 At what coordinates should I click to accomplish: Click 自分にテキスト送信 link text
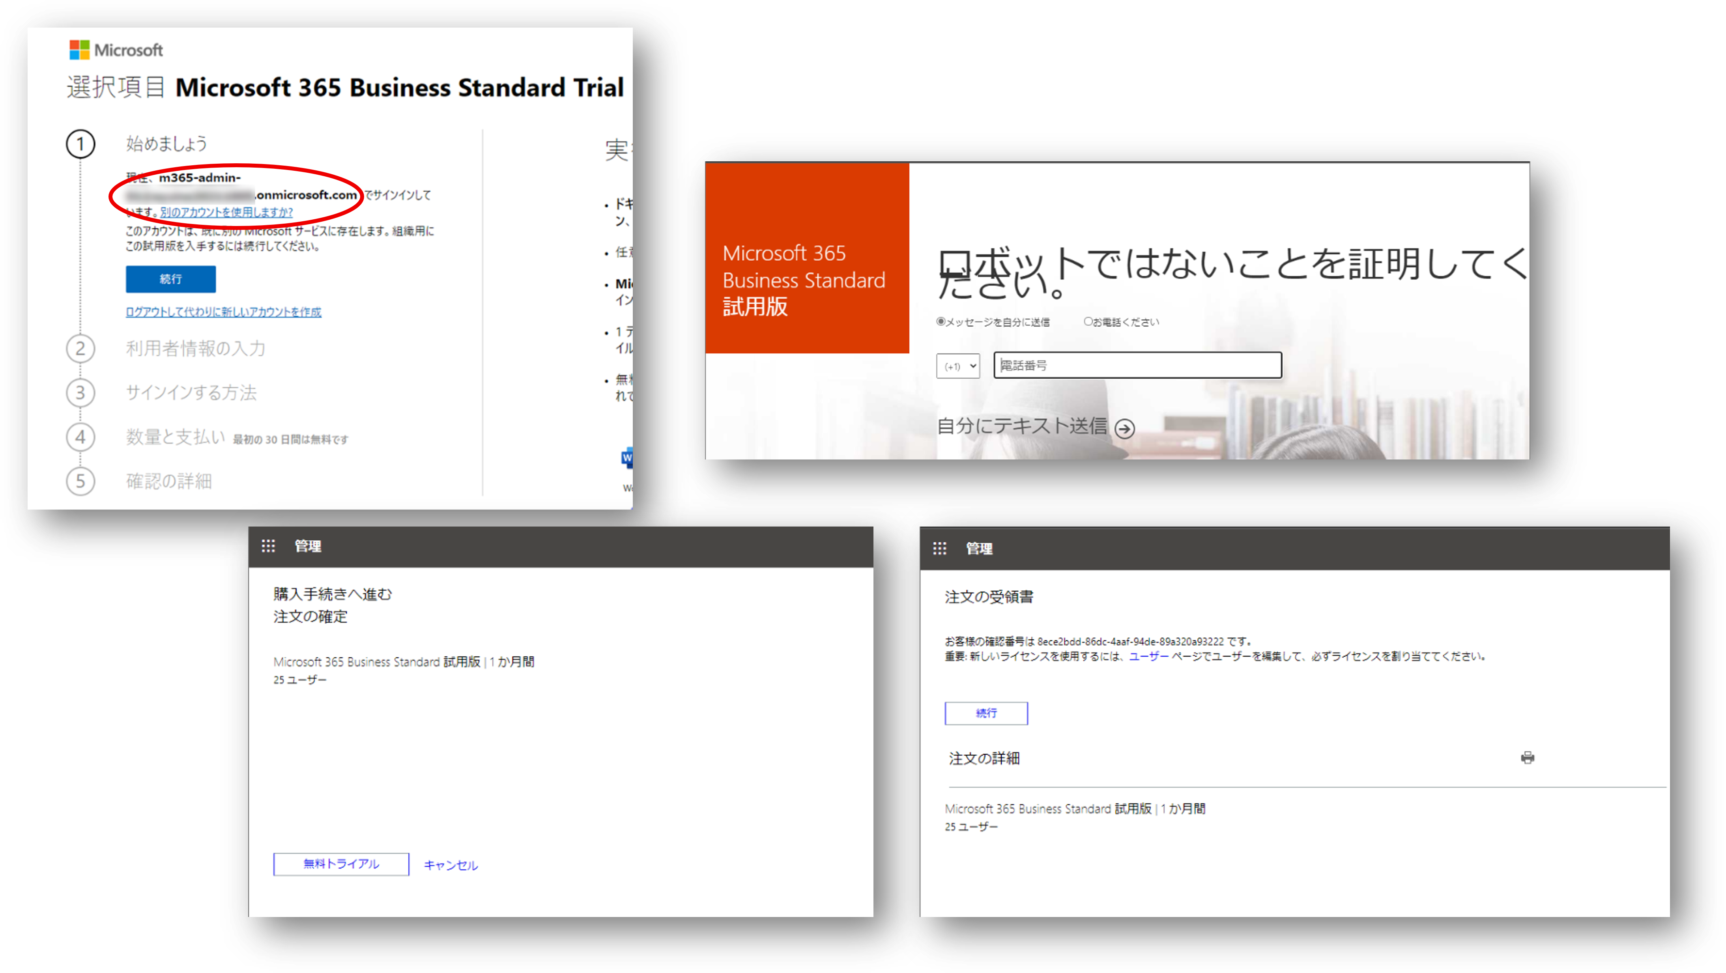(1022, 426)
